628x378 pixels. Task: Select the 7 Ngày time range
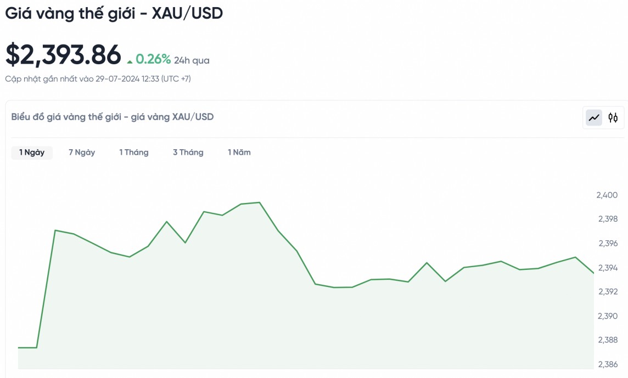pyautogui.click(x=82, y=153)
